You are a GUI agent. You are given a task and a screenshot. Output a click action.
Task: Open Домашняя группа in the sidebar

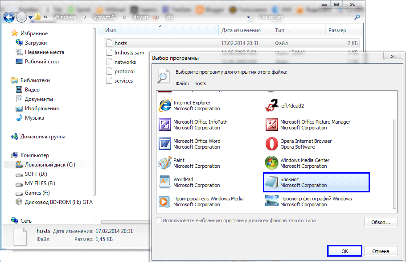pyautogui.click(x=38, y=137)
